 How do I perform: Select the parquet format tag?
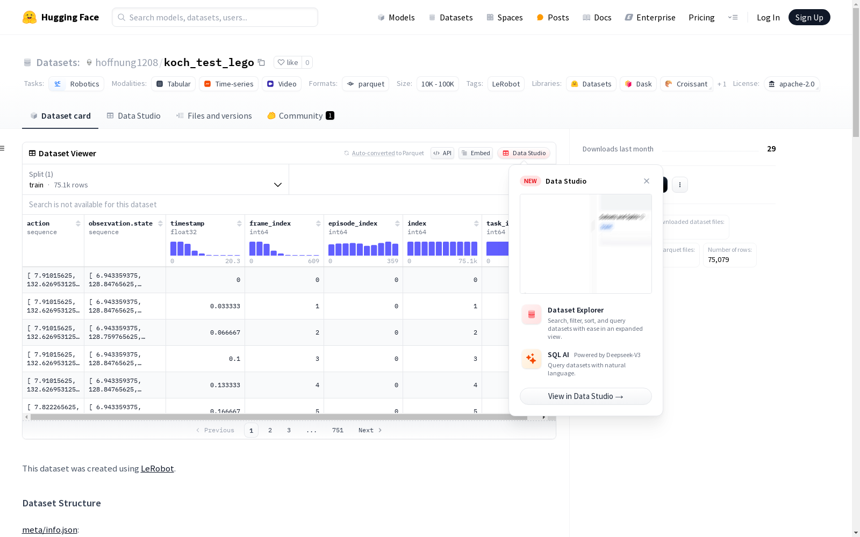365,84
